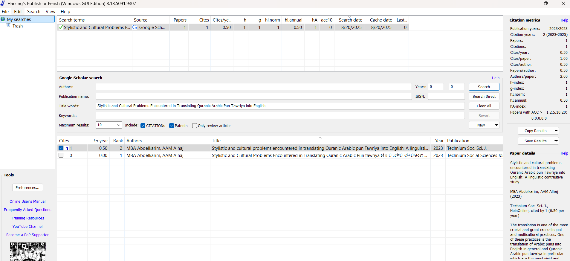
Task: Open the View menu
Action: point(50,12)
